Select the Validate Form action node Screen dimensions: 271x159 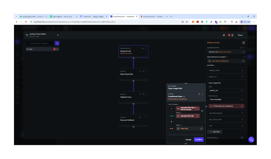[x=133, y=97]
